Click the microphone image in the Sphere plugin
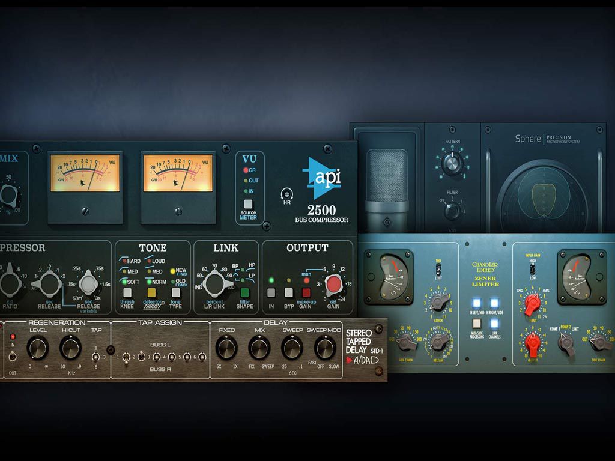 coord(387,190)
